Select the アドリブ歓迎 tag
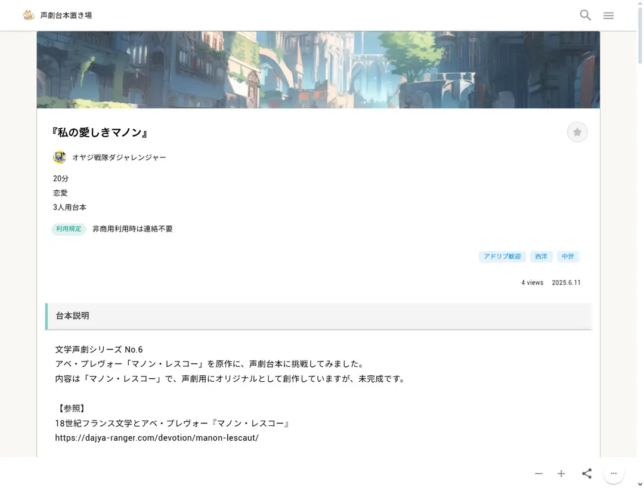 point(502,257)
